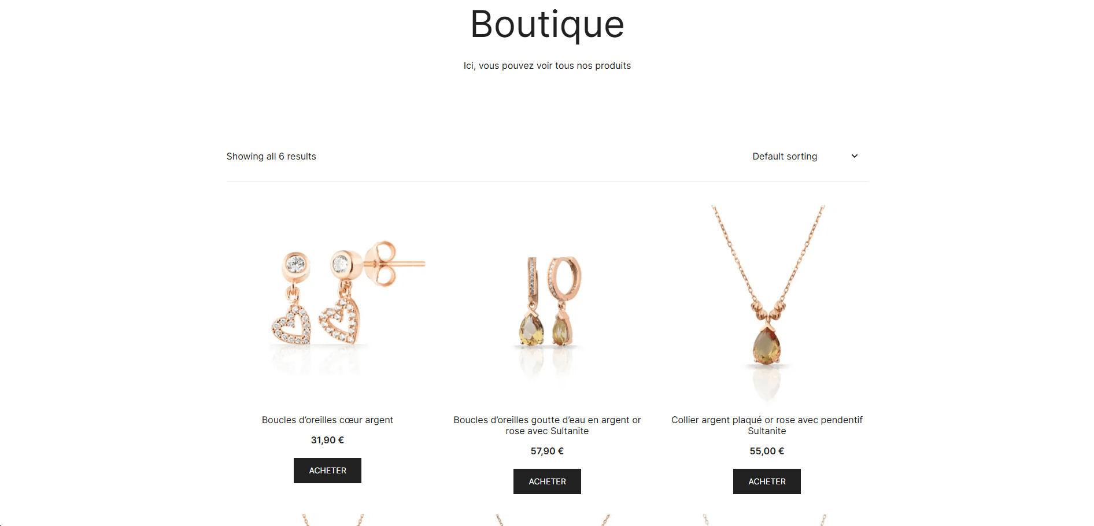Open the teardrop hoop earrings product image
The height and width of the screenshot is (526, 1094).
(547, 304)
